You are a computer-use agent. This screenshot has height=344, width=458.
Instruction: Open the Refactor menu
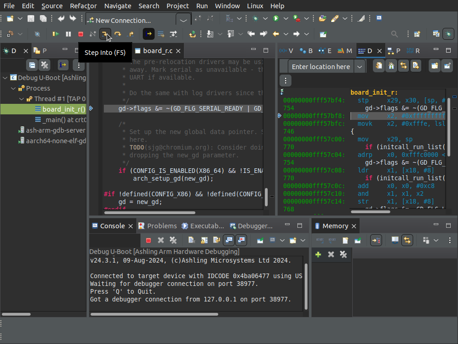[83, 6]
